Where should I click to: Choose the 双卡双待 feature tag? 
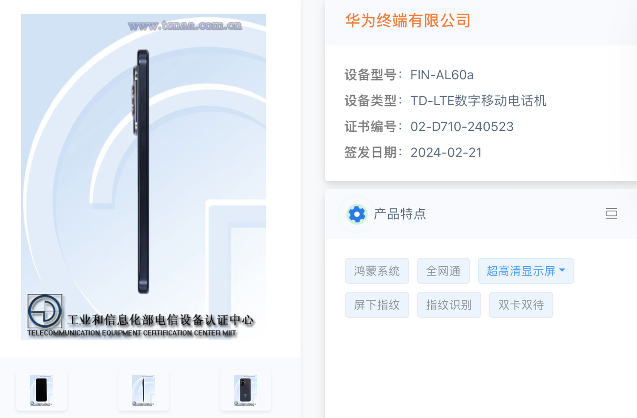(x=521, y=305)
